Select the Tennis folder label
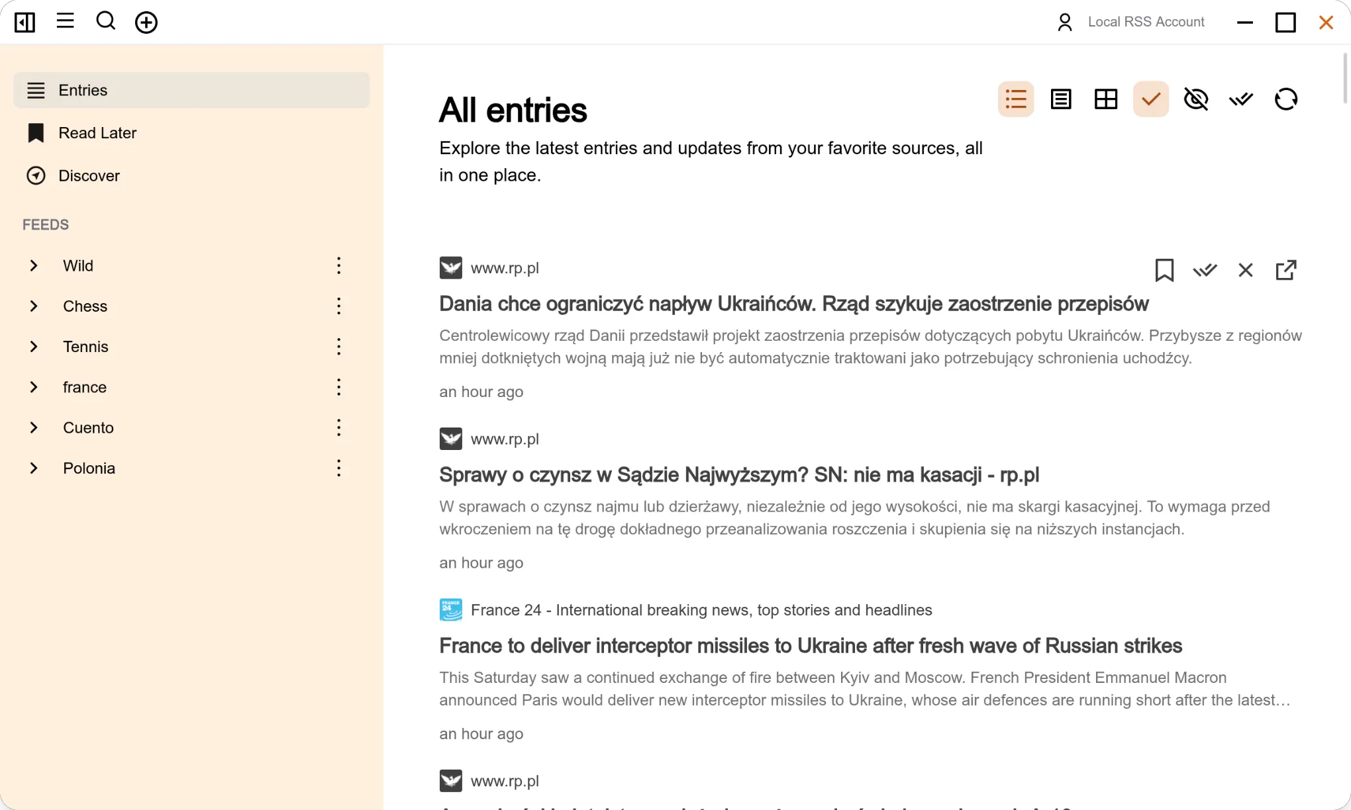 point(85,347)
